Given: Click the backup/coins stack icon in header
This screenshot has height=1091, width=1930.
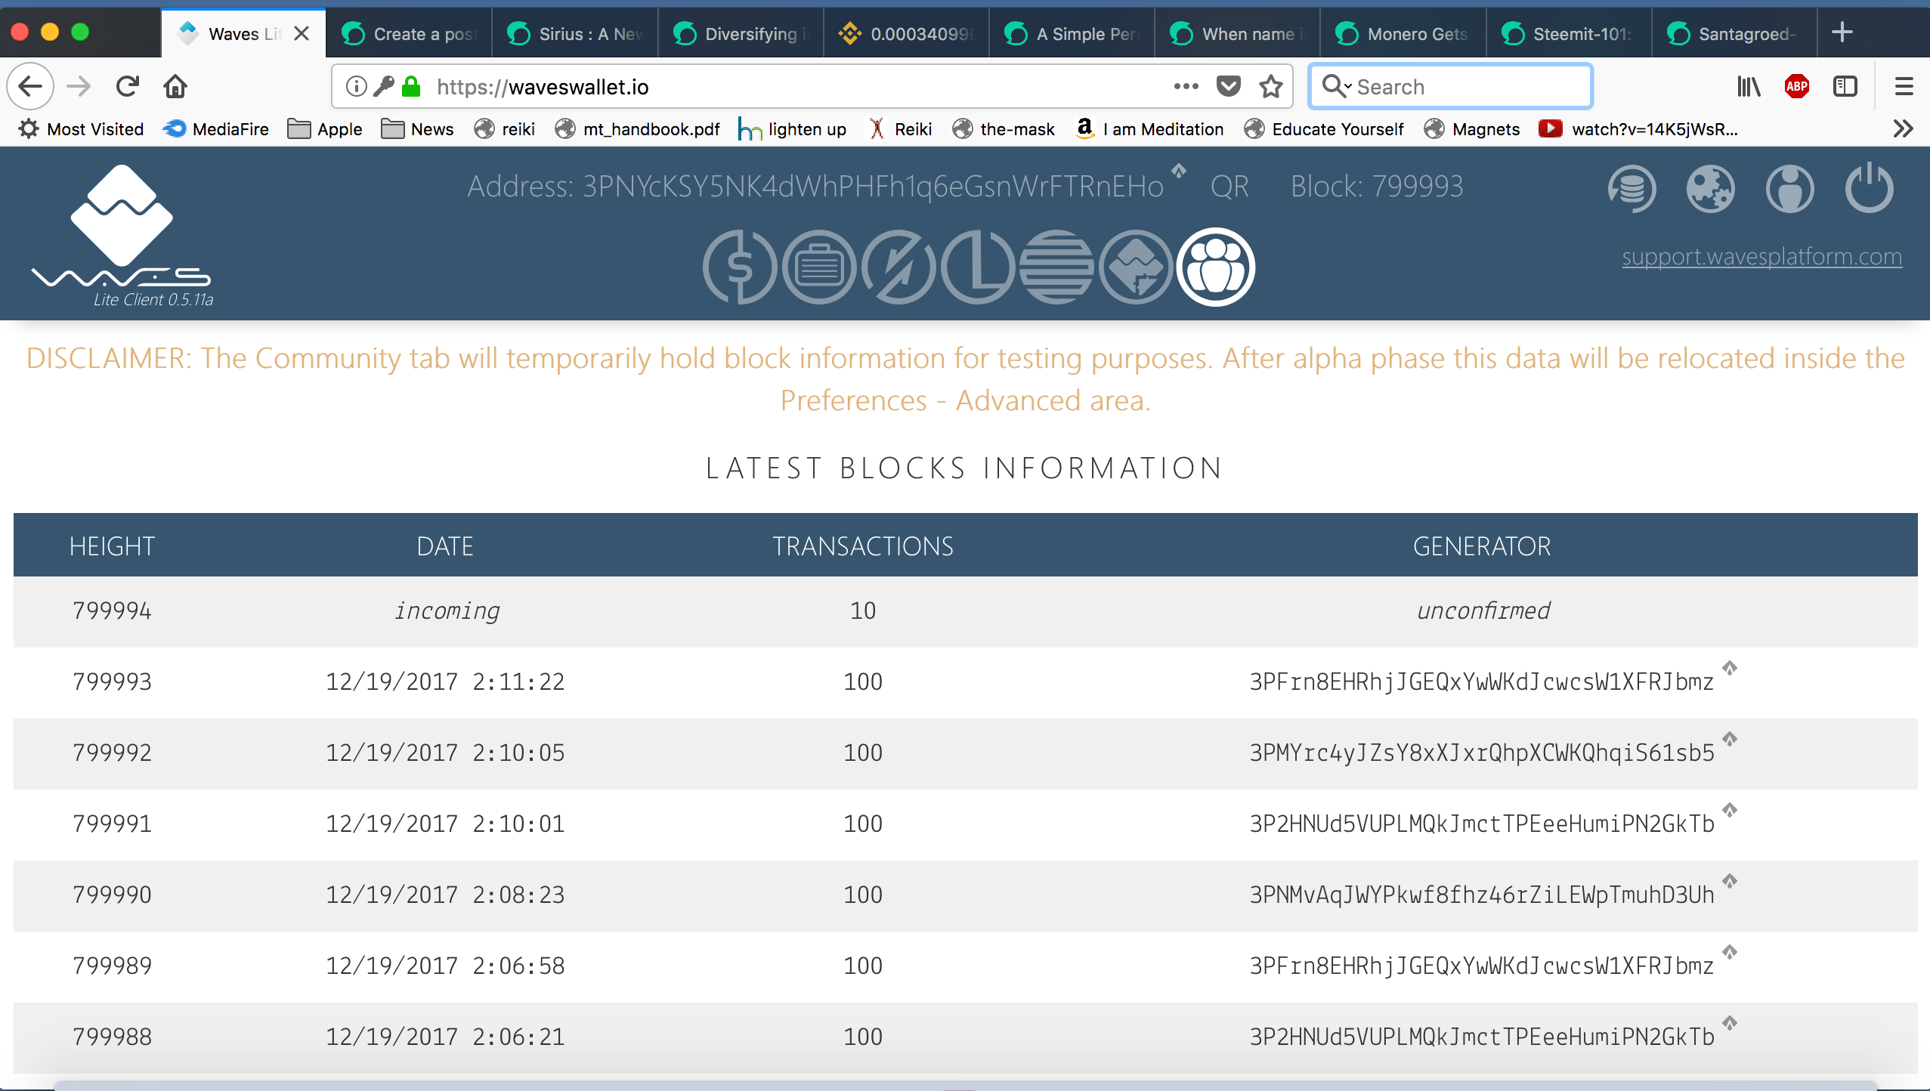Looking at the screenshot, I should pos(1632,188).
